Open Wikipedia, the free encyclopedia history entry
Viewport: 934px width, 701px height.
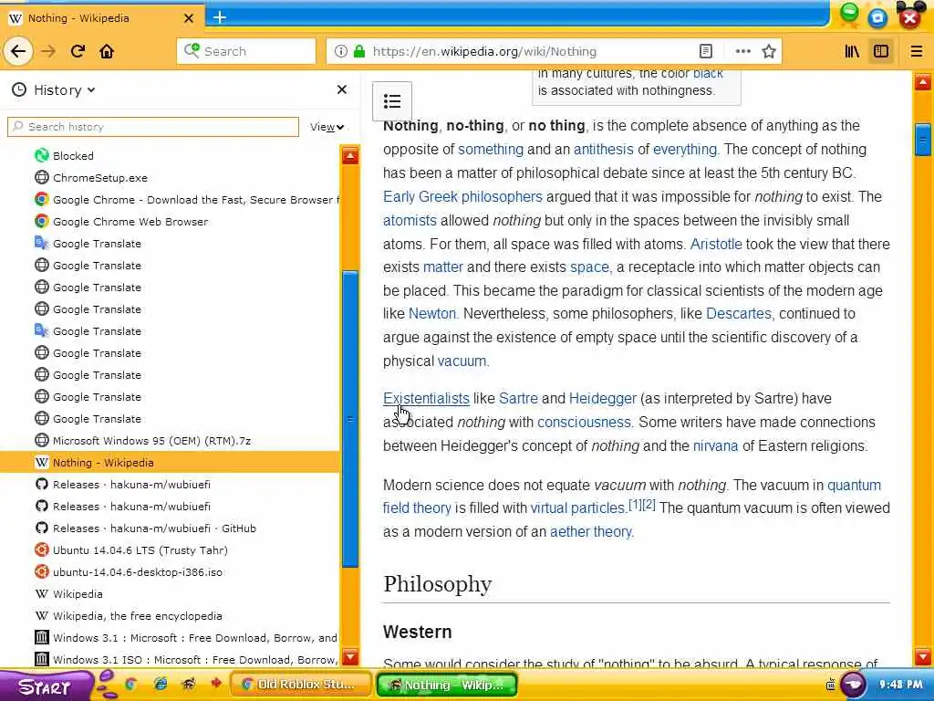point(170,616)
